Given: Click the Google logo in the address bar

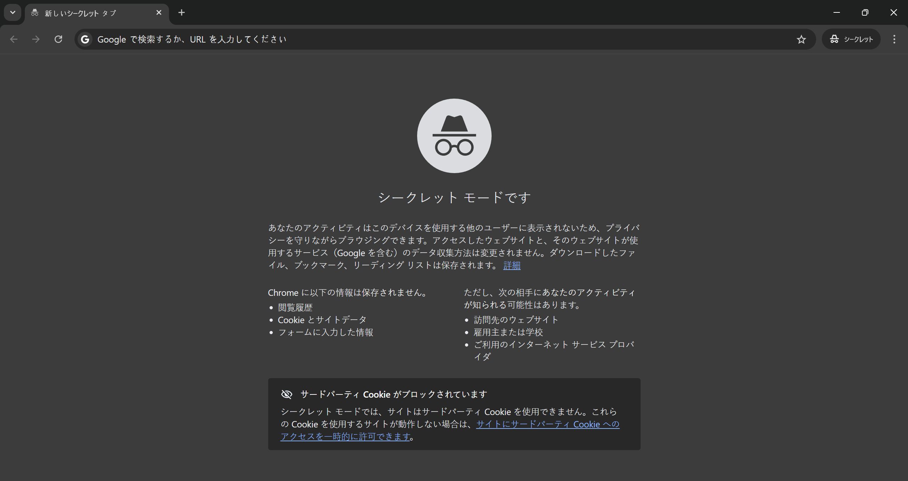Looking at the screenshot, I should click(85, 39).
